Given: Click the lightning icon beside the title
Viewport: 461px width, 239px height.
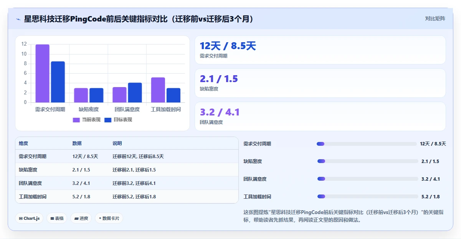Looking at the screenshot, I should point(18,19).
